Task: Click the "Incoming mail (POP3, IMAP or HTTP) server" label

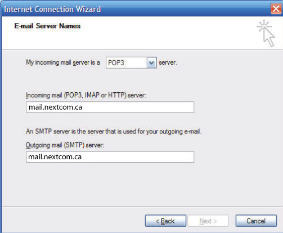Action: click(86, 95)
